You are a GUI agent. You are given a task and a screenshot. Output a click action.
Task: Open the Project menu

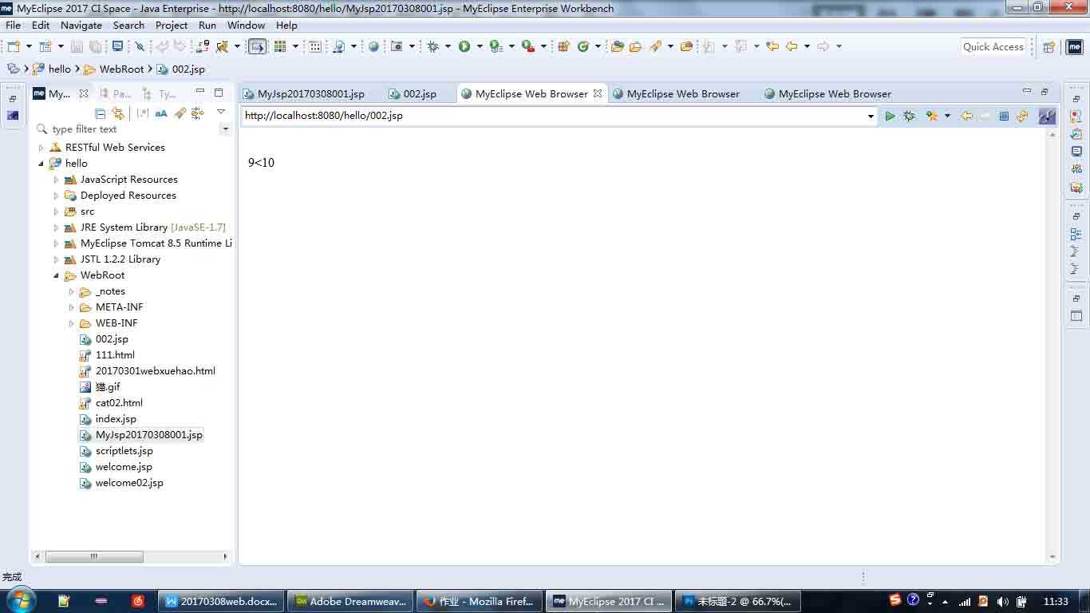click(172, 25)
